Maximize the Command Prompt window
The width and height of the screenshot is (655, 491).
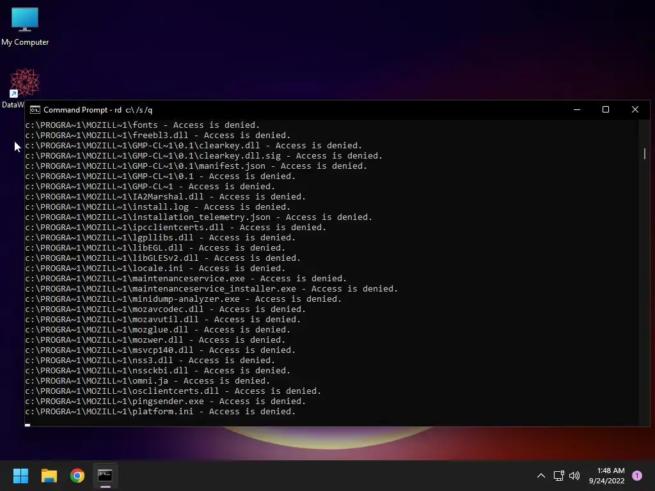[x=606, y=110]
